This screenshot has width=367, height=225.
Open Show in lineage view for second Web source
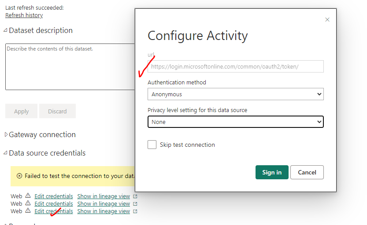(104, 204)
